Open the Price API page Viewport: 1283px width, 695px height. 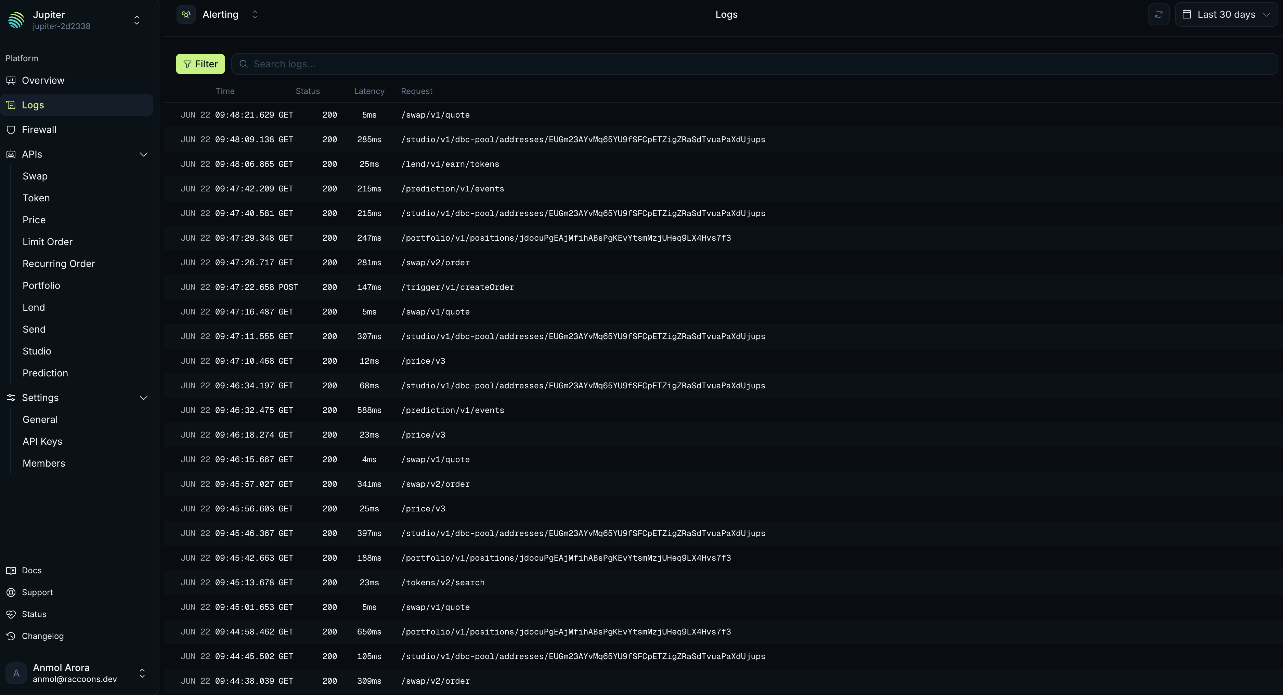[x=34, y=220]
